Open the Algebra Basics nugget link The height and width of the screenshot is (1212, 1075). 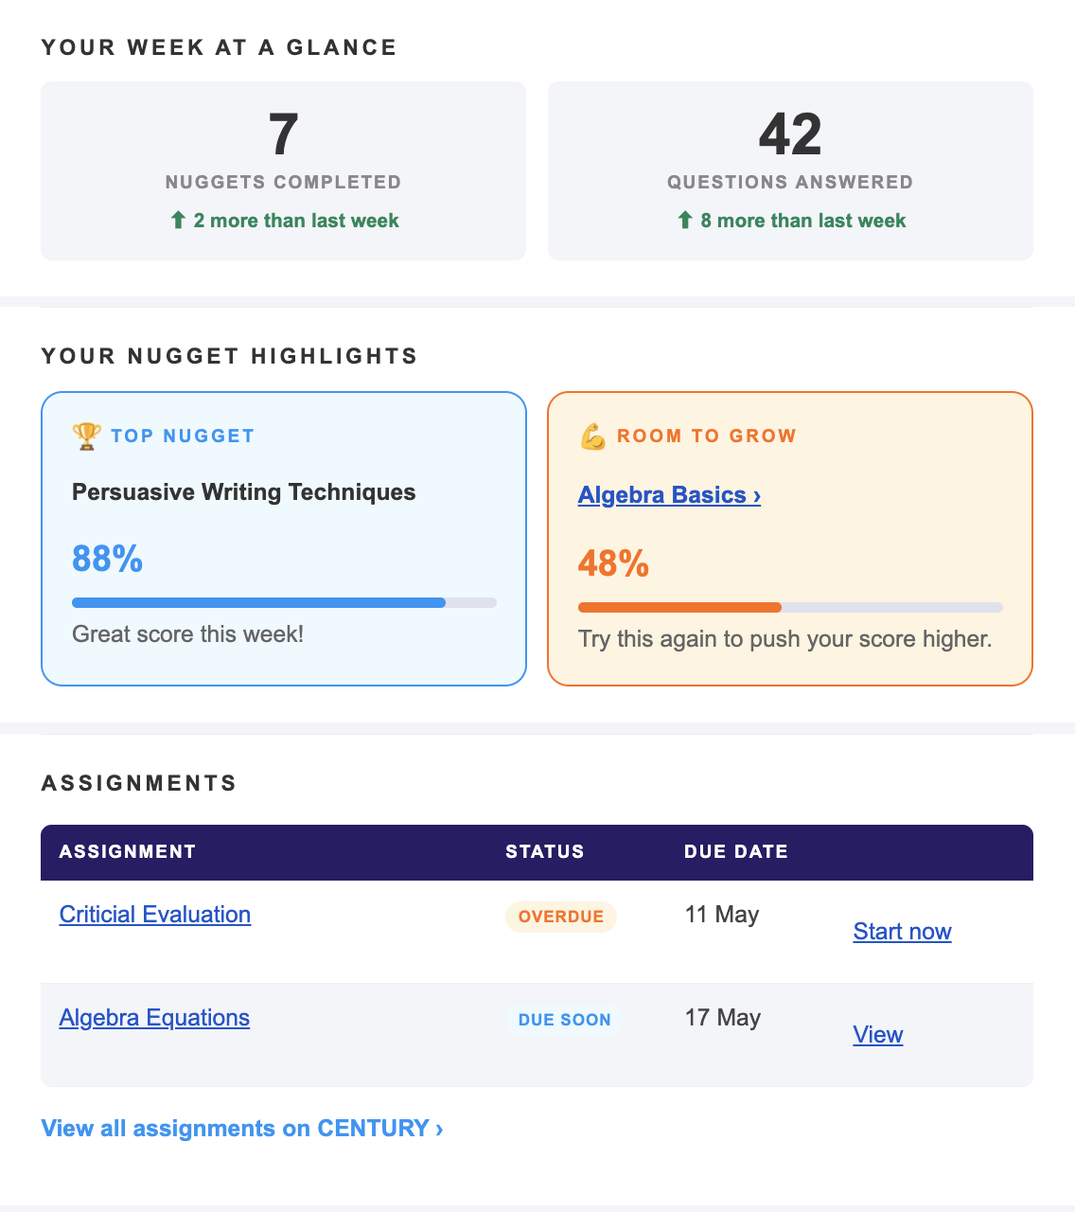click(x=669, y=495)
